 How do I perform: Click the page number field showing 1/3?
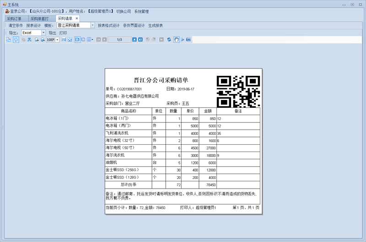click(x=119, y=40)
